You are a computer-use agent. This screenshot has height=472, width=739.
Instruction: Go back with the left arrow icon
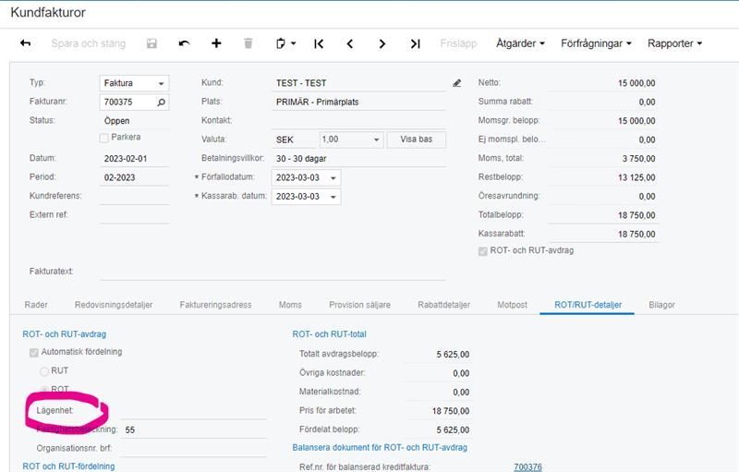pos(26,43)
